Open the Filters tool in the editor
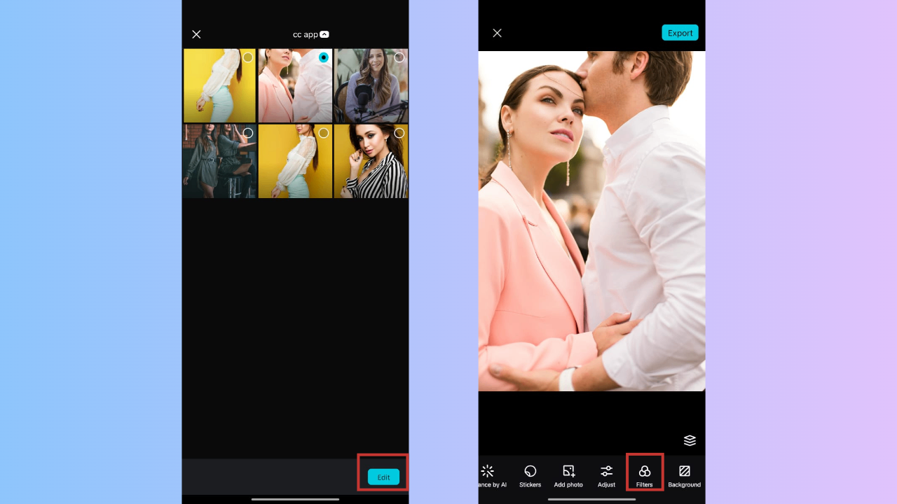 pyautogui.click(x=644, y=475)
